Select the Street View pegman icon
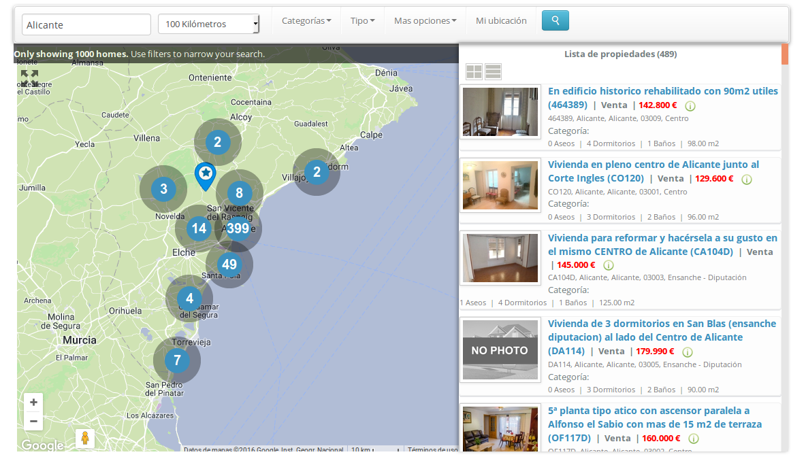Image resolution: width=806 pixels, height=461 pixels. pyautogui.click(x=85, y=439)
